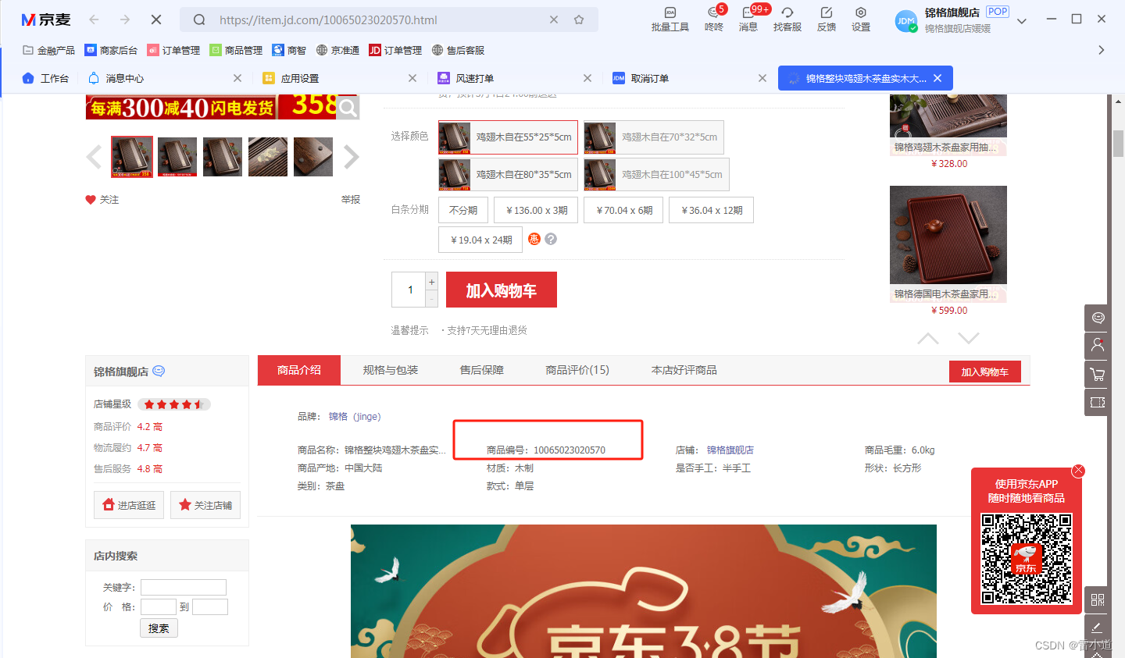Click the installment help question mark icon
Screen dimensions: 1125x658
[551, 239]
